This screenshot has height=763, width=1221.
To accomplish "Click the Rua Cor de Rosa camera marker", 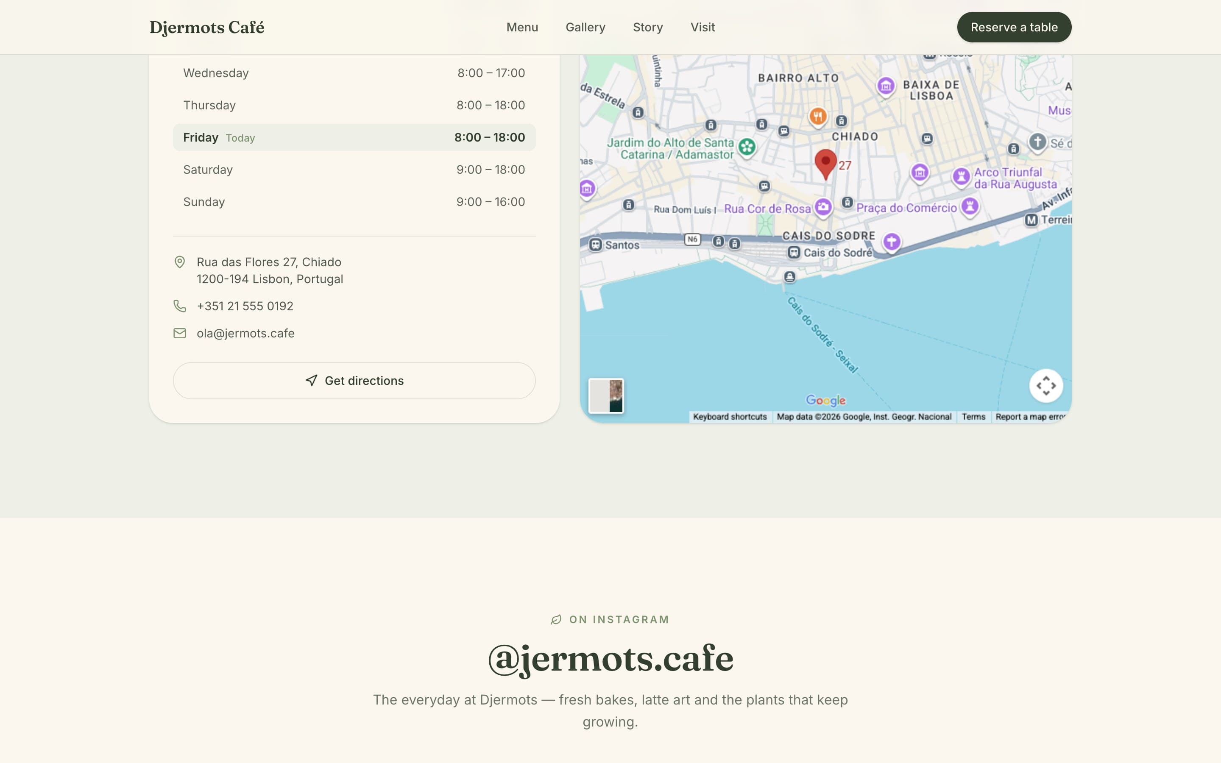I will click(823, 207).
